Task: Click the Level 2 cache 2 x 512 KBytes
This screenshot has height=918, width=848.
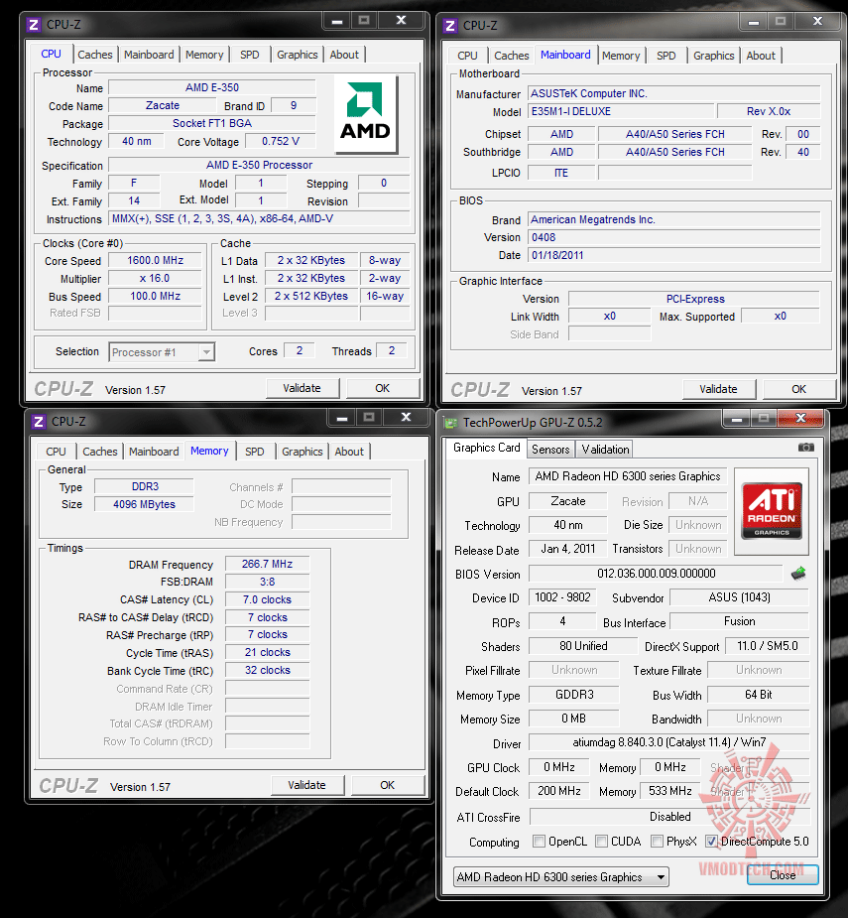Action: (x=311, y=297)
